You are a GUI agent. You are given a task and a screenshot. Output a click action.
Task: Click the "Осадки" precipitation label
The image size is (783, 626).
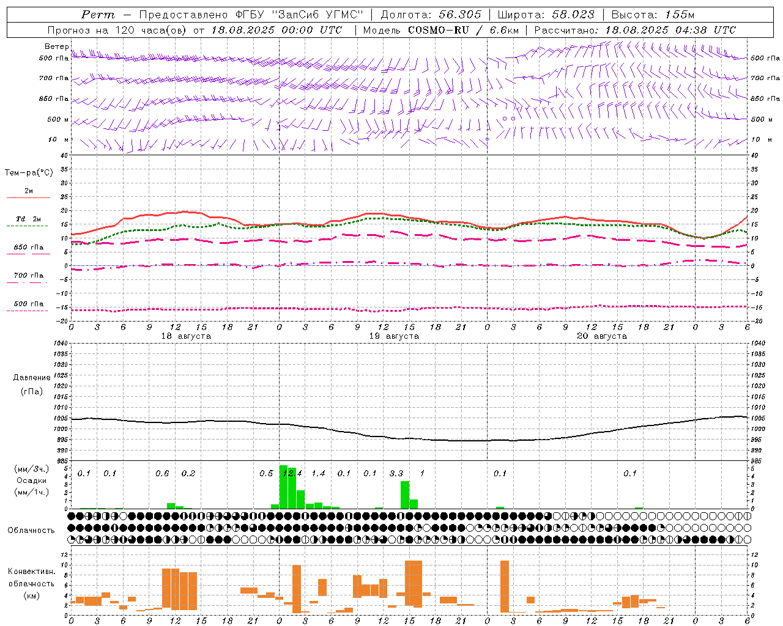click(32, 481)
